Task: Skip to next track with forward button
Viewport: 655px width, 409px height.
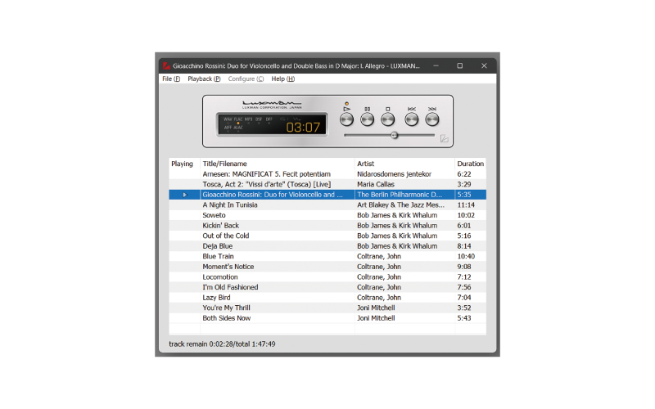Action: point(433,119)
